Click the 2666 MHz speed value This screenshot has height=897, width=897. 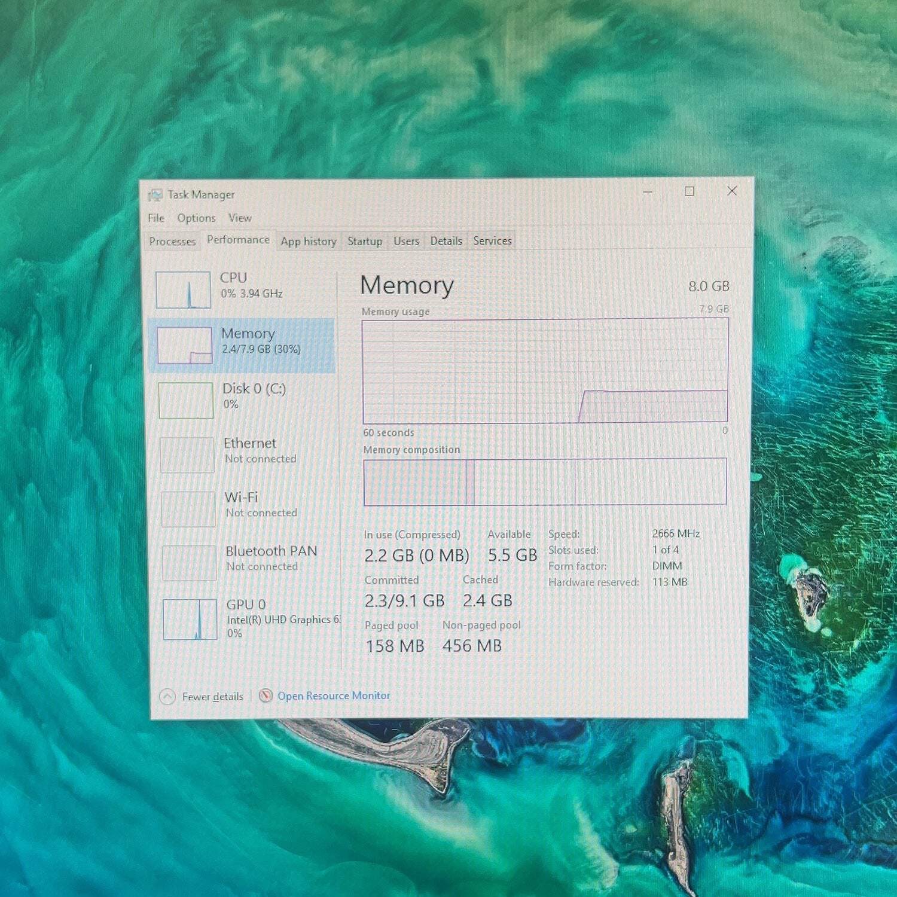pos(676,533)
